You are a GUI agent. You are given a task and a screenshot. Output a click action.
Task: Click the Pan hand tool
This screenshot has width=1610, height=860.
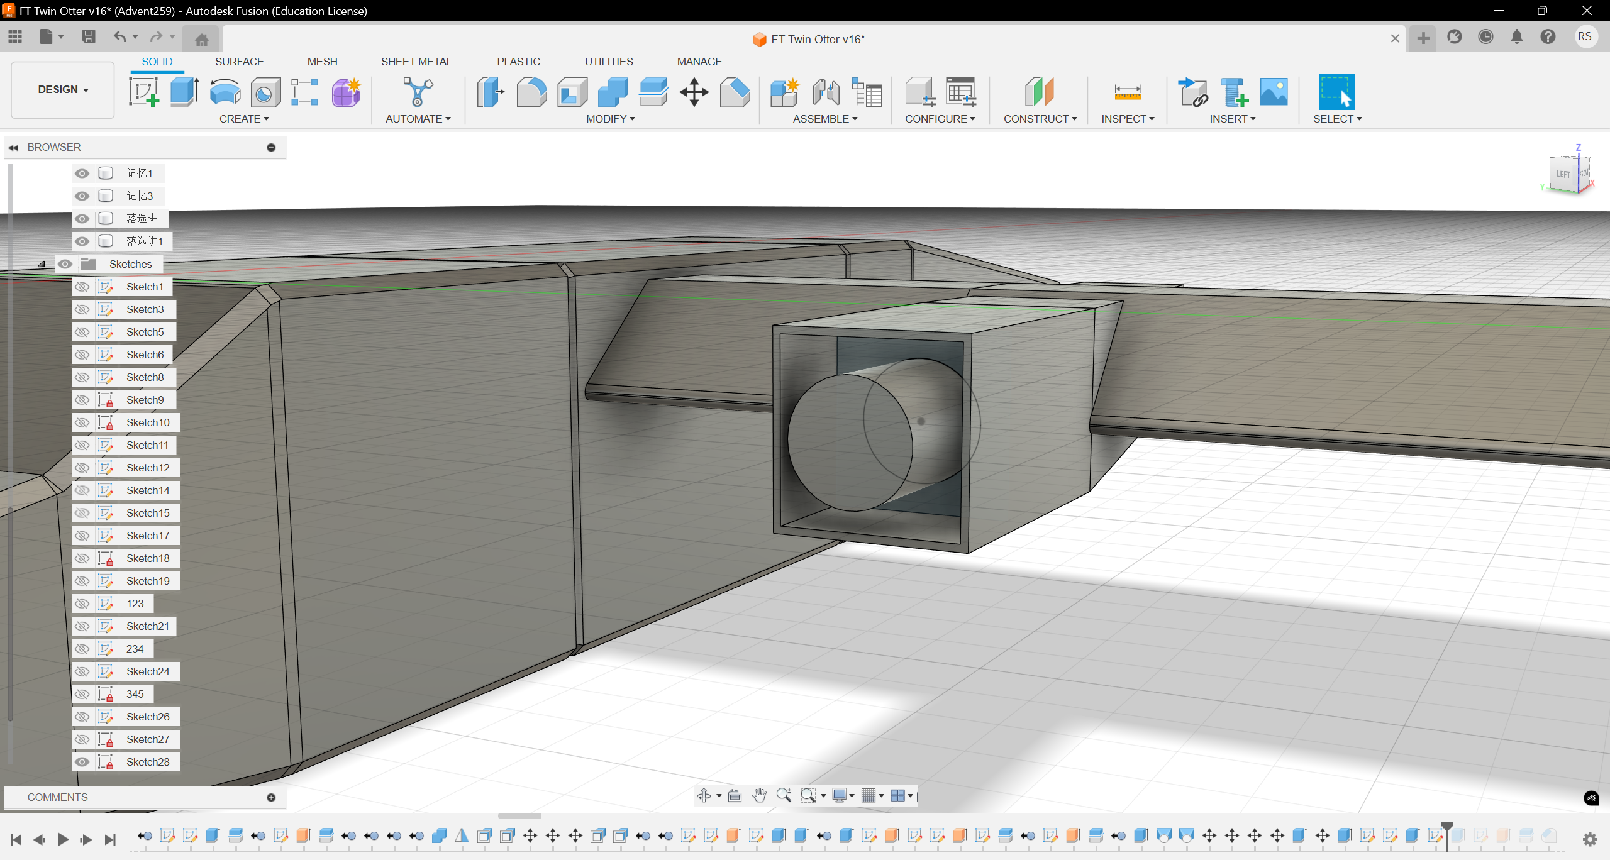[x=759, y=795]
